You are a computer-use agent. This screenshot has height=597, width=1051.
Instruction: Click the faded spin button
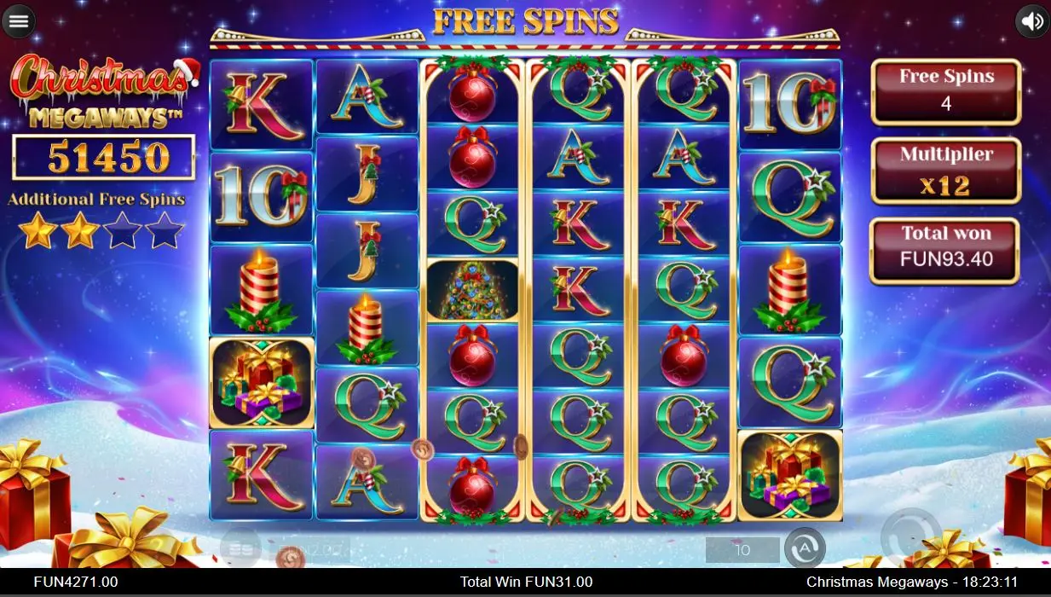[911, 539]
